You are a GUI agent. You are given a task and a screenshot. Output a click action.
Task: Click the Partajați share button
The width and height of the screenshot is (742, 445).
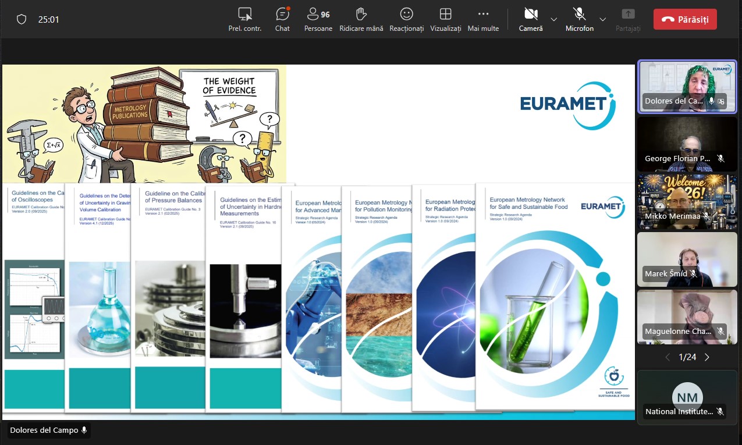click(628, 19)
